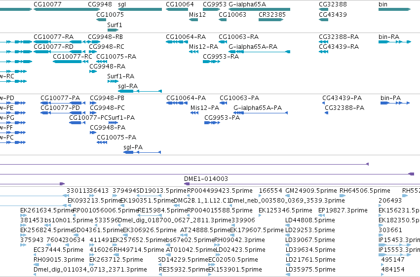Select the CG43439-PA protein label
Image resolution: width=420 pixels, height=277 pixels.
click(342, 98)
